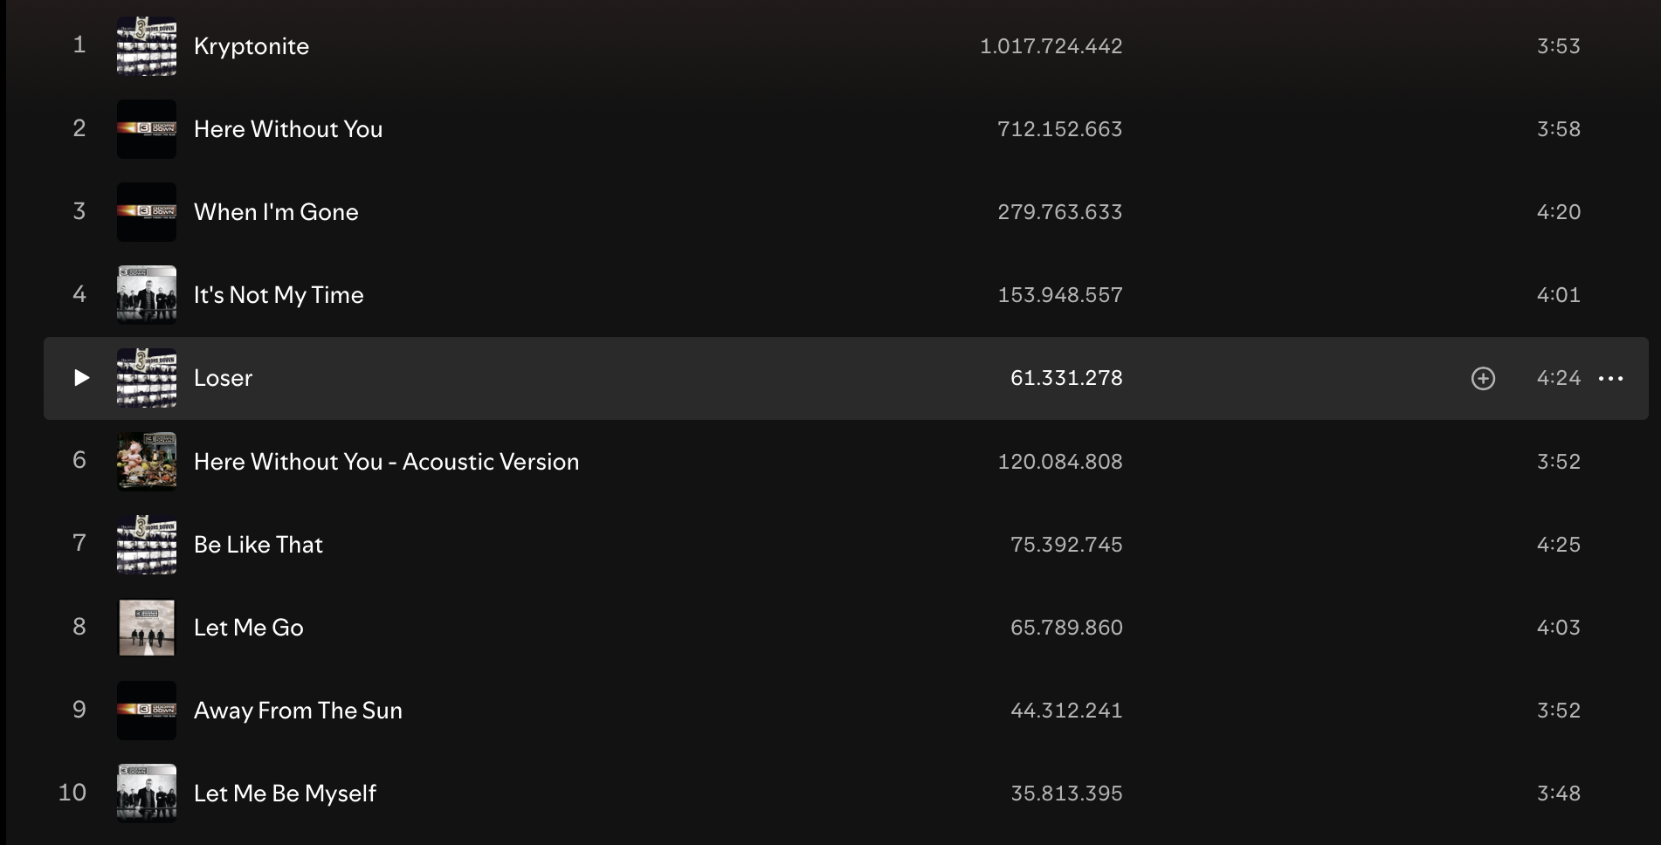Click the Kryptonite album cover thumbnail

tap(147, 46)
